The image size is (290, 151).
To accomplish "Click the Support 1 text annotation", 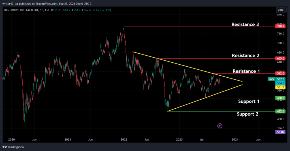I will point(249,101).
